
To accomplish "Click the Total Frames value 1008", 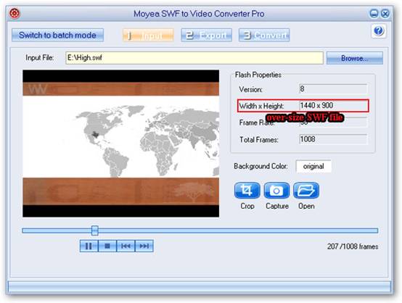I will (x=333, y=139).
